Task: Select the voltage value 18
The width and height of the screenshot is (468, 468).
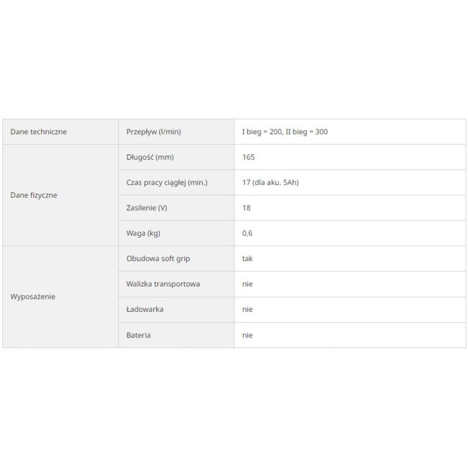Action: [246, 208]
